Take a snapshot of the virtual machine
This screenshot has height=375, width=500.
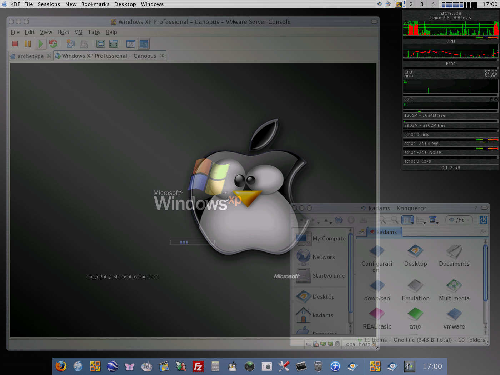click(x=70, y=44)
